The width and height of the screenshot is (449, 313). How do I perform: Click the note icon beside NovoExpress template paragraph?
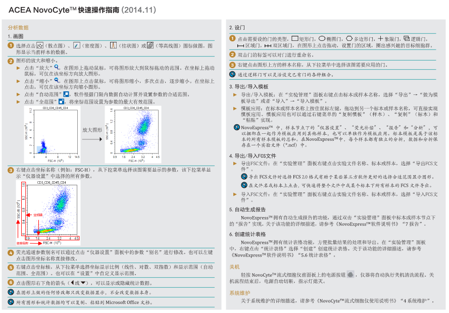[237, 127]
